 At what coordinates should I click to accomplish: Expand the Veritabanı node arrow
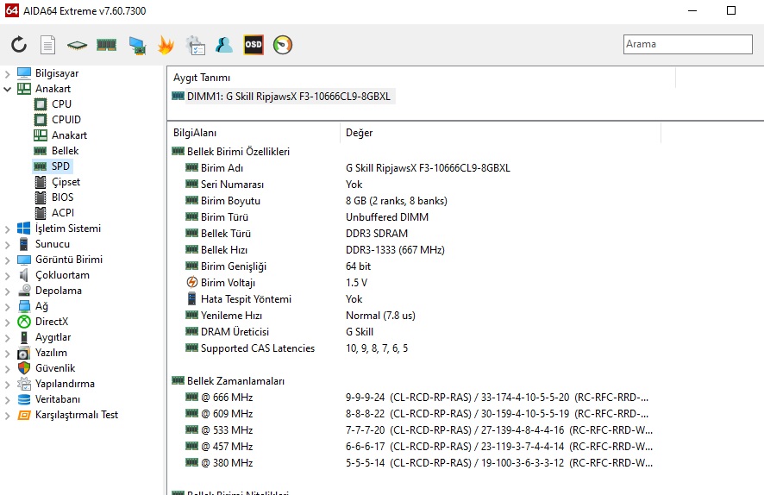click(x=7, y=400)
